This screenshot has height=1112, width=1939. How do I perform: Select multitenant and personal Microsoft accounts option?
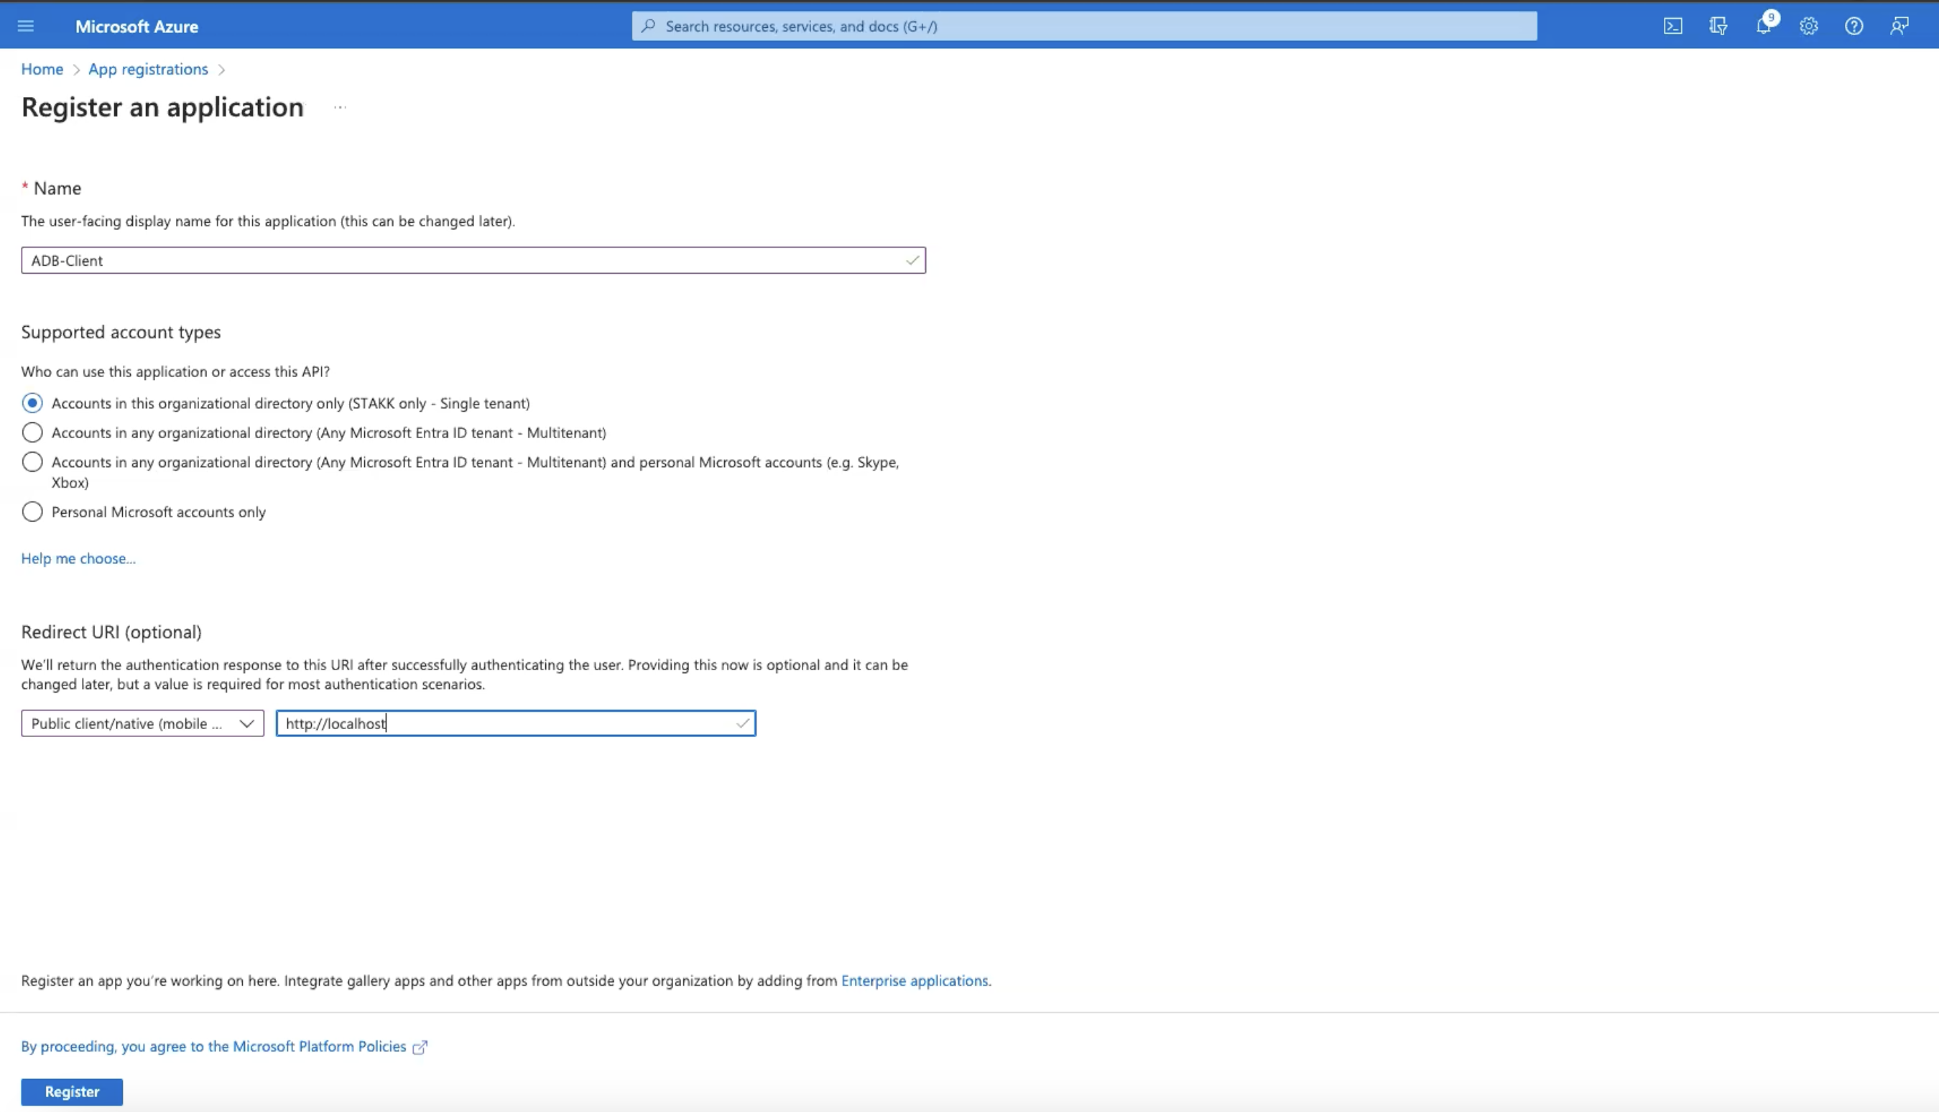point(32,461)
